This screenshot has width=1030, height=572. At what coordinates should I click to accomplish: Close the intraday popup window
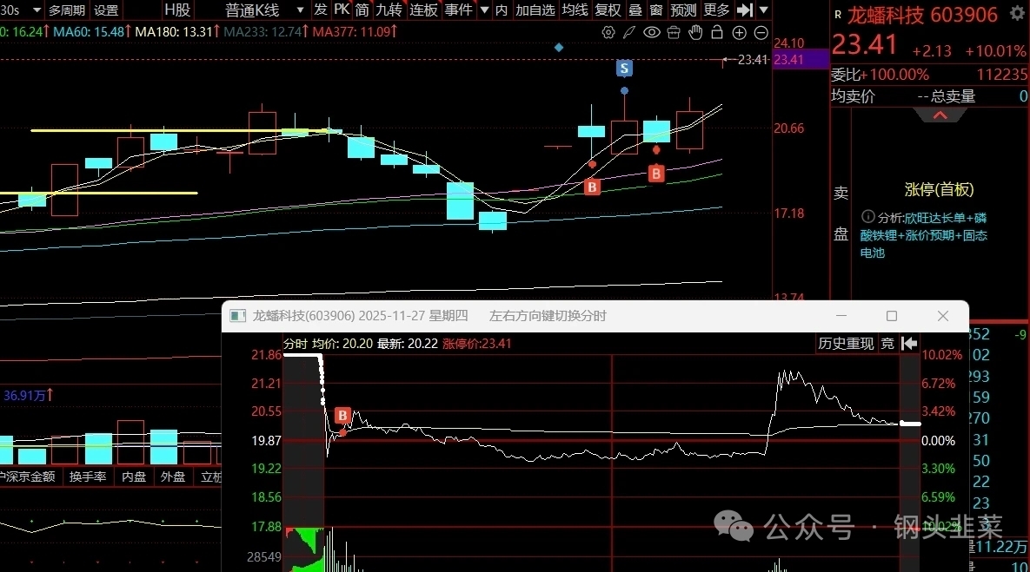(x=942, y=316)
